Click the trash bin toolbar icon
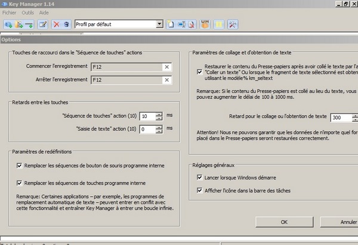The height and width of the screenshot is (245, 358). 66,24
